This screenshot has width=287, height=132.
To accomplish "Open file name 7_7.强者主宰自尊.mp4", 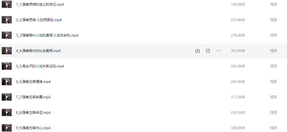I will [x=33, y=97].
